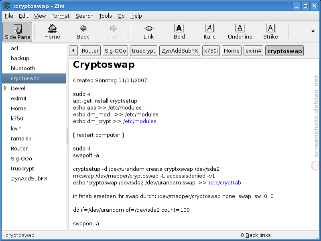The width and height of the screenshot is (321, 241).
Task: Insert a Link using toolbar icon
Action: tap(148, 32)
